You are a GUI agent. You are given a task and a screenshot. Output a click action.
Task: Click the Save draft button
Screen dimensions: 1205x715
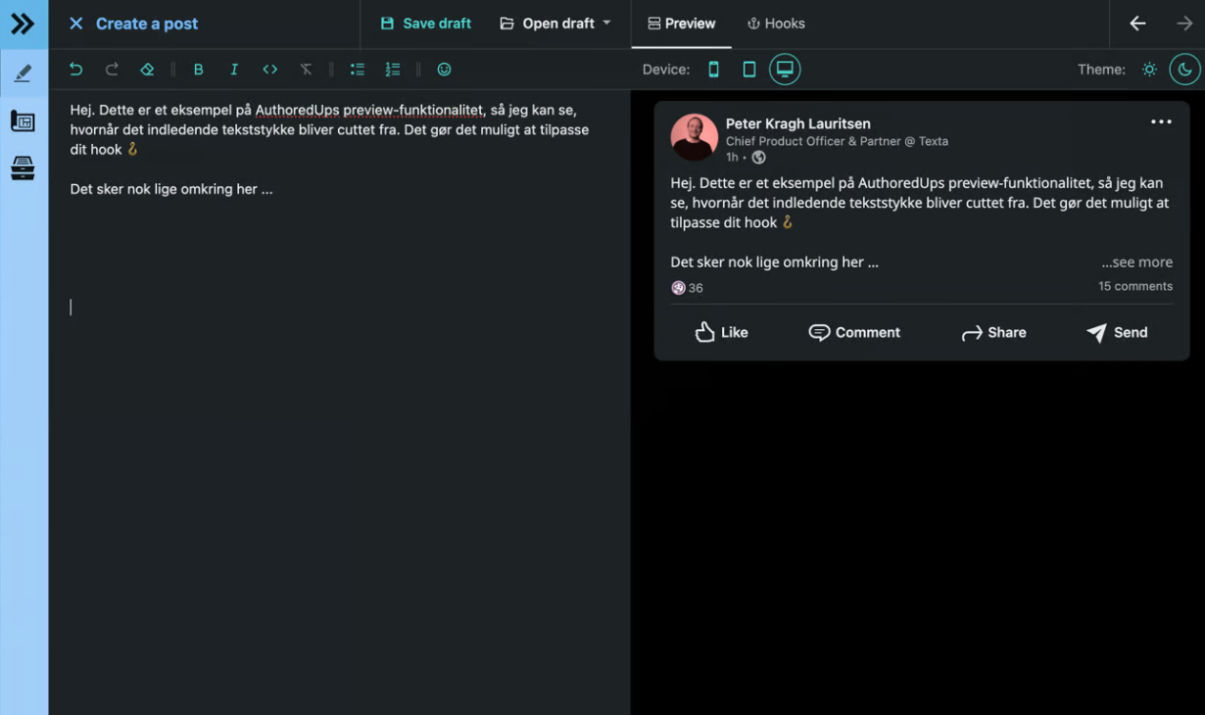[x=426, y=24]
